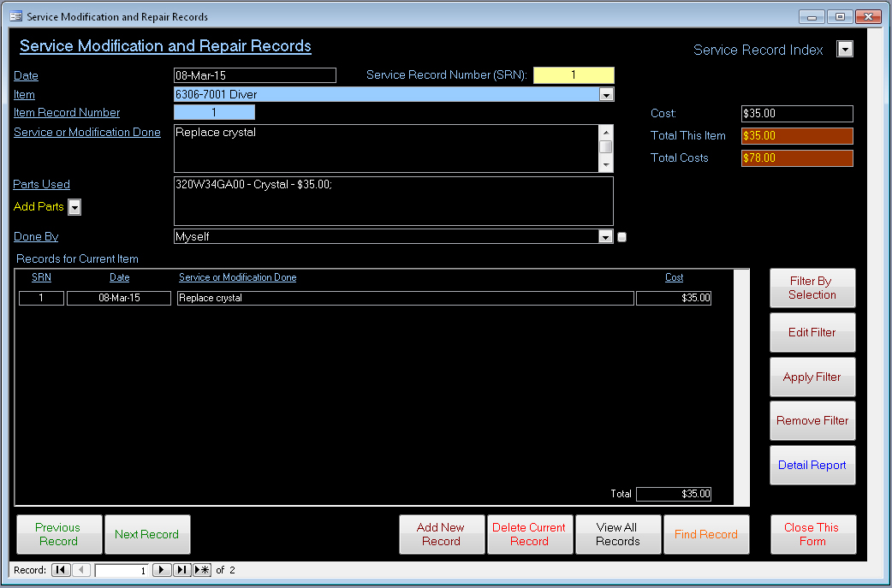Click Date column header in subform
This screenshot has height=588, width=892.
coord(120,277)
